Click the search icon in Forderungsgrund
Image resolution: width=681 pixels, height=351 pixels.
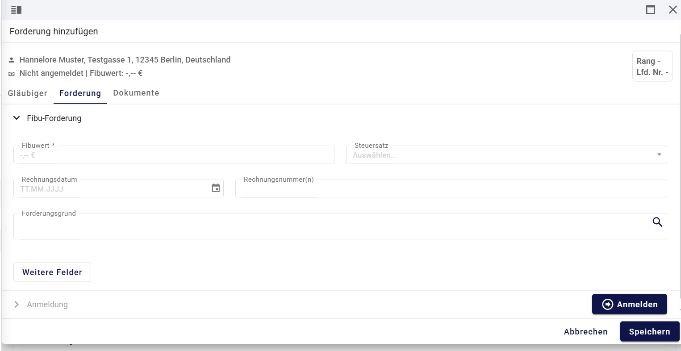[657, 222]
